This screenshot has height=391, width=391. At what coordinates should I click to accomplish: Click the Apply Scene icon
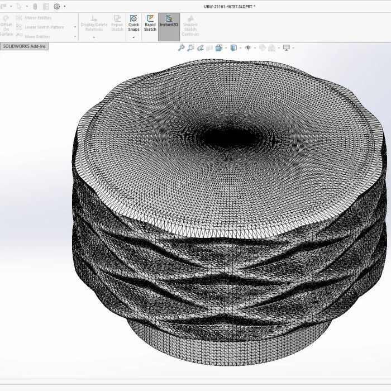tap(272, 47)
